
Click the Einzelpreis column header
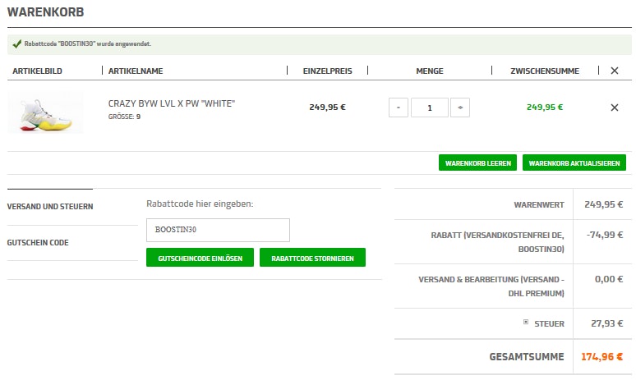click(327, 71)
